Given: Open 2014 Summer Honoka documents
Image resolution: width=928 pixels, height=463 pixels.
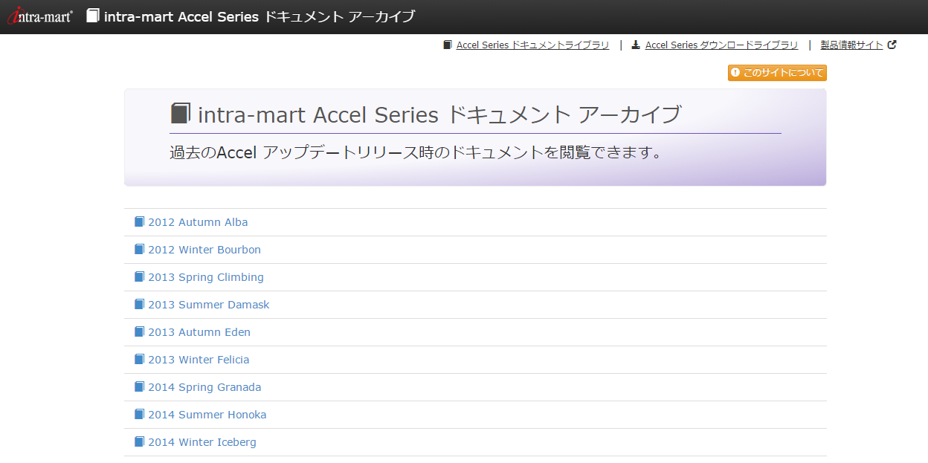Looking at the screenshot, I should pos(207,415).
